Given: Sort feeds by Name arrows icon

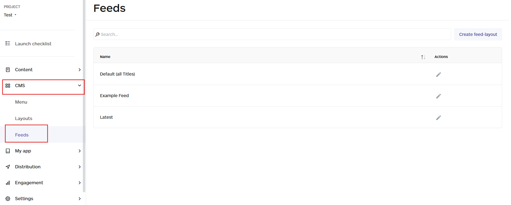Looking at the screenshot, I should [423, 57].
